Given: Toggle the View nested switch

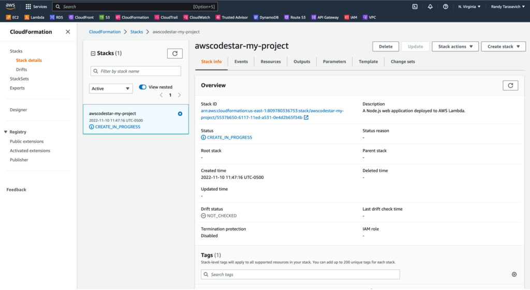Looking at the screenshot, I should click(143, 87).
